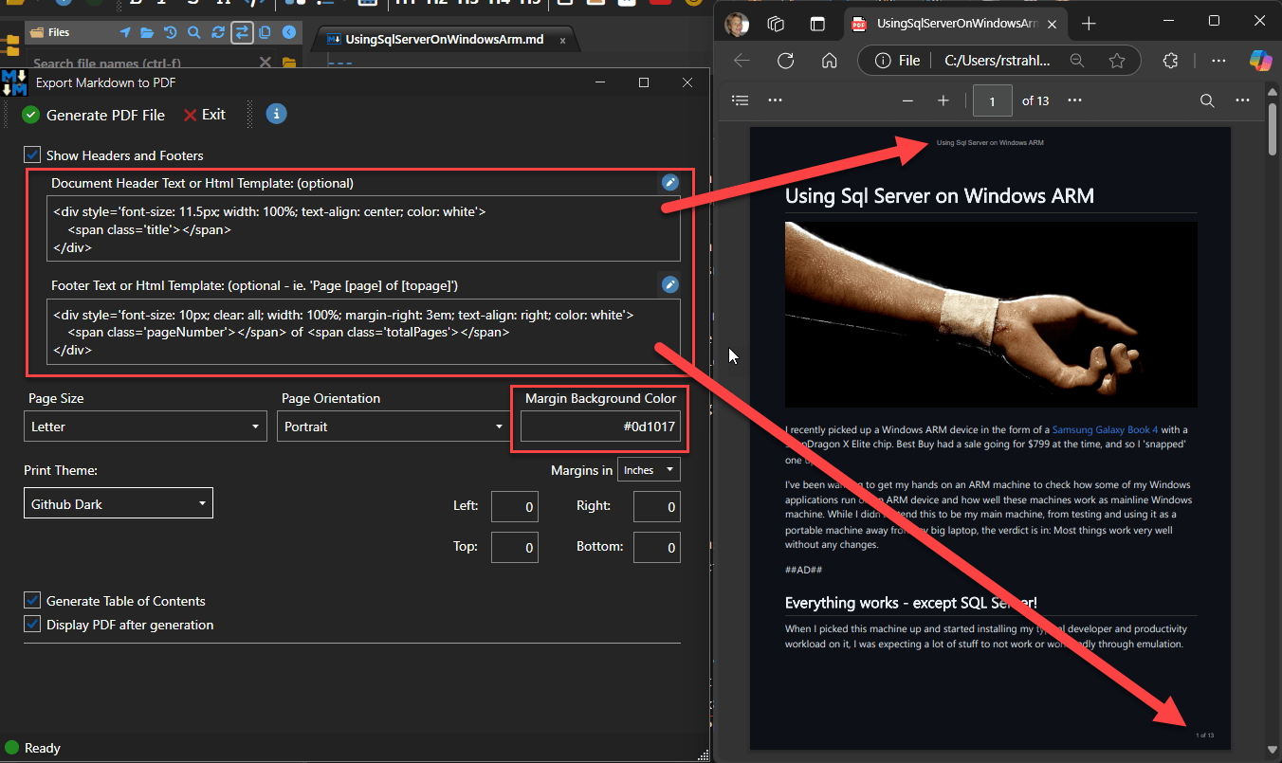Click into the Footer template text box
The height and width of the screenshot is (763, 1282).
363,332
